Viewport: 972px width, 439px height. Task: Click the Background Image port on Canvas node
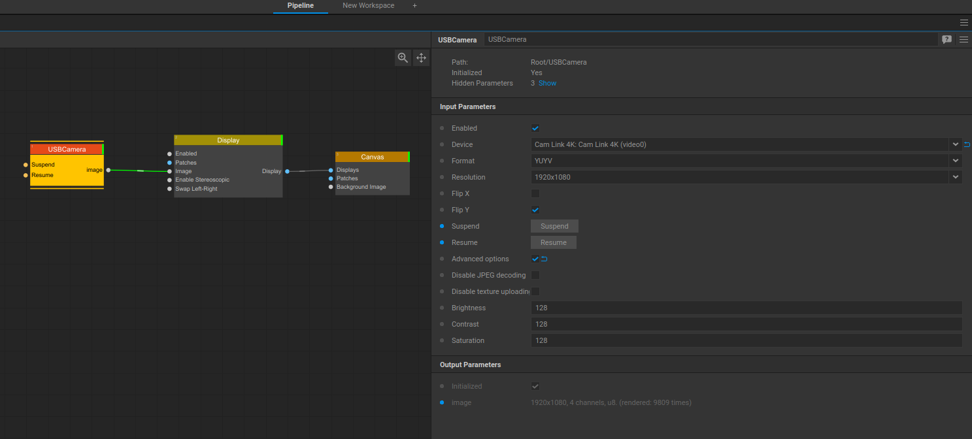tap(331, 187)
